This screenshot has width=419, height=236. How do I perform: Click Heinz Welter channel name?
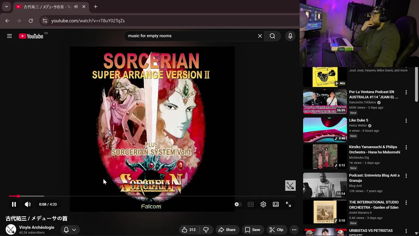[x=358, y=126]
